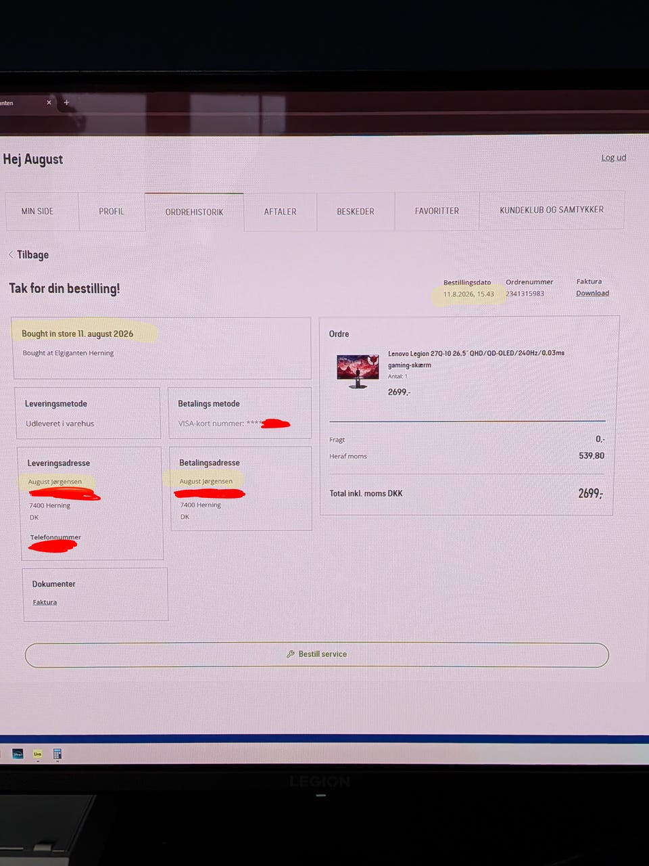Open KUNDEKLUB OG SAMTYKKER tab
Screen dimensions: 649x866
[x=552, y=210]
